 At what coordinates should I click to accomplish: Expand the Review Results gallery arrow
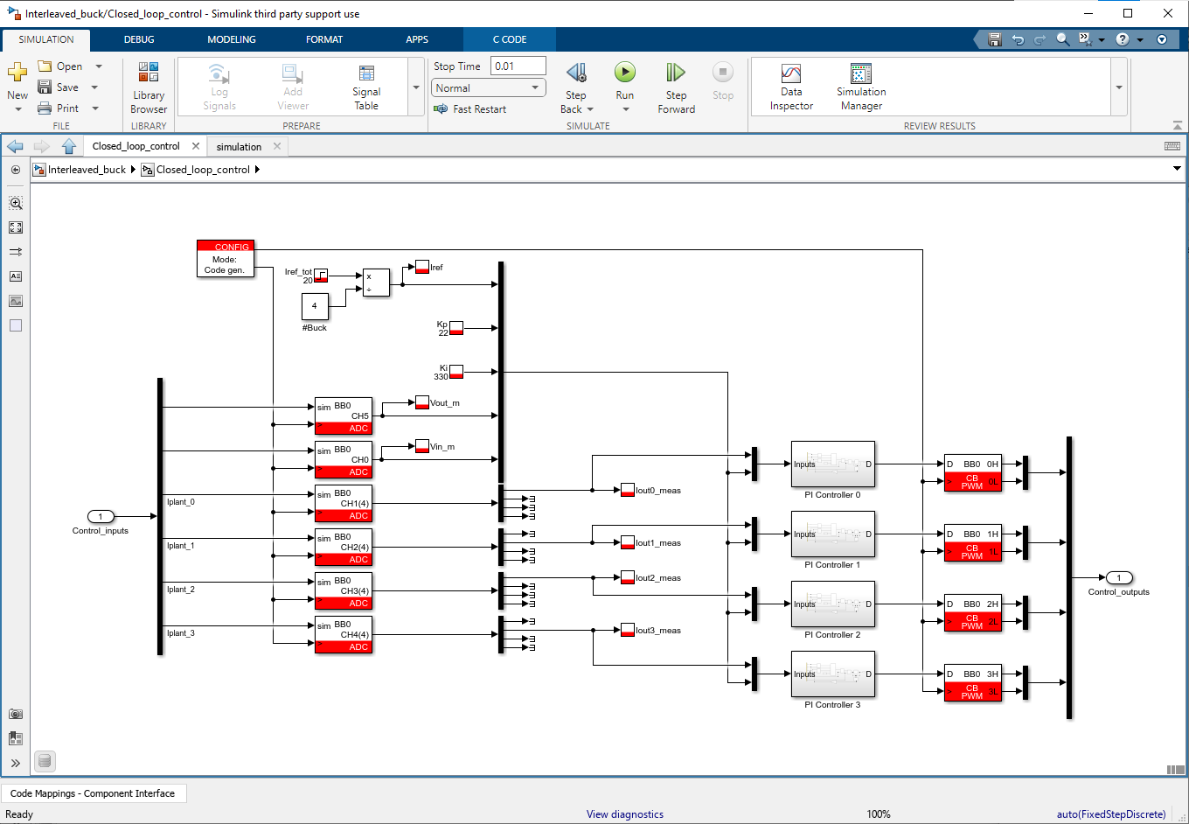[x=1119, y=87]
